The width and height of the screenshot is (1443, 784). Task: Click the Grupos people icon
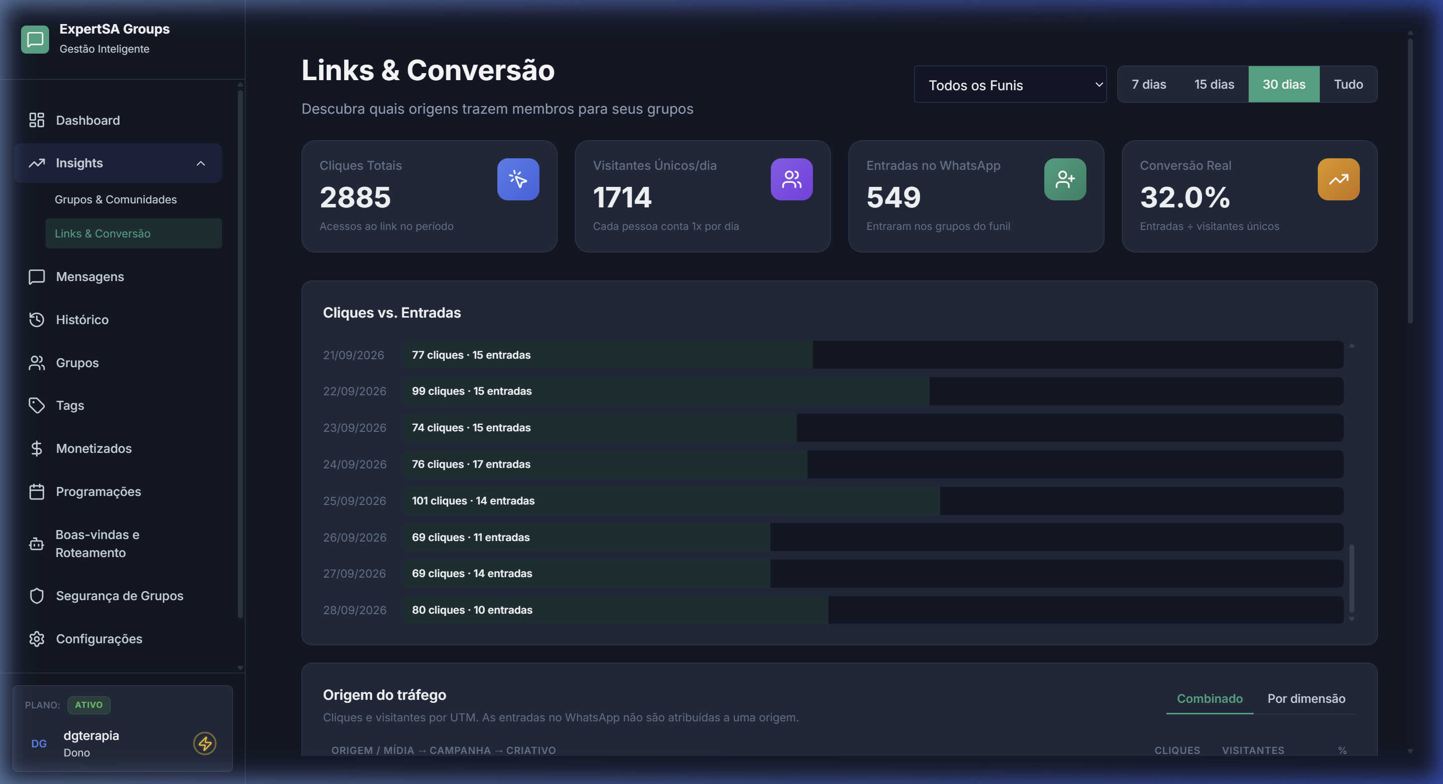tap(37, 363)
